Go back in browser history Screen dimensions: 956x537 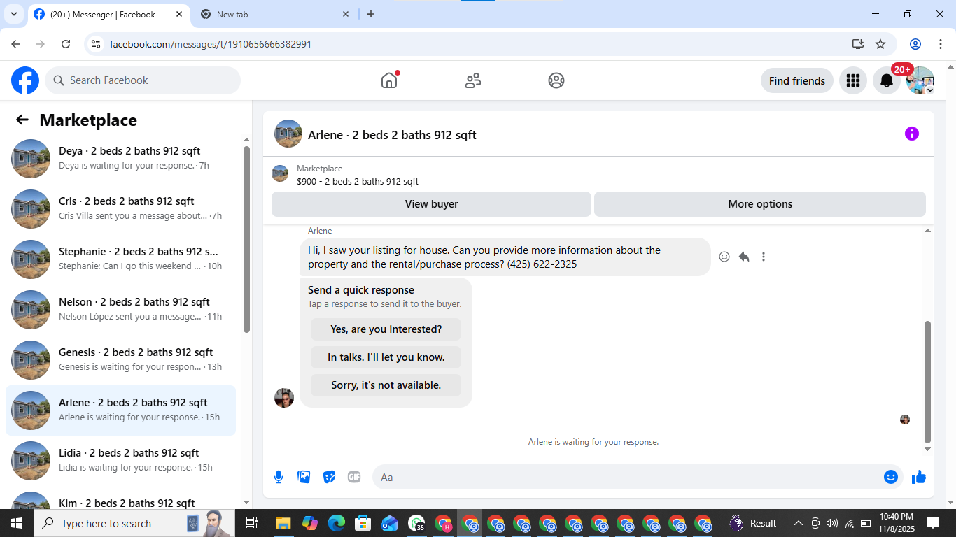[15, 44]
